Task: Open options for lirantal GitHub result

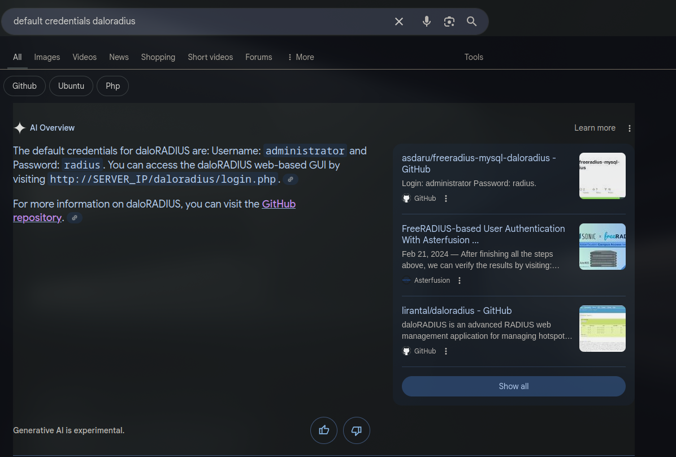Action: click(x=446, y=351)
